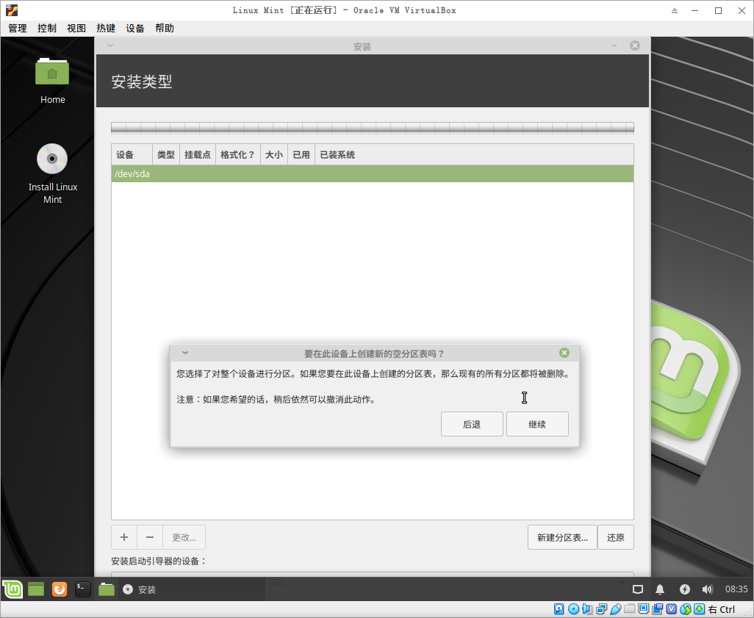
Task: Launch the Install Linux Mint disc icon
Action: (x=52, y=159)
